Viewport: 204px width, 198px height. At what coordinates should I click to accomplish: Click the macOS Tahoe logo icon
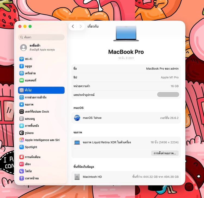tap(77, 118)
